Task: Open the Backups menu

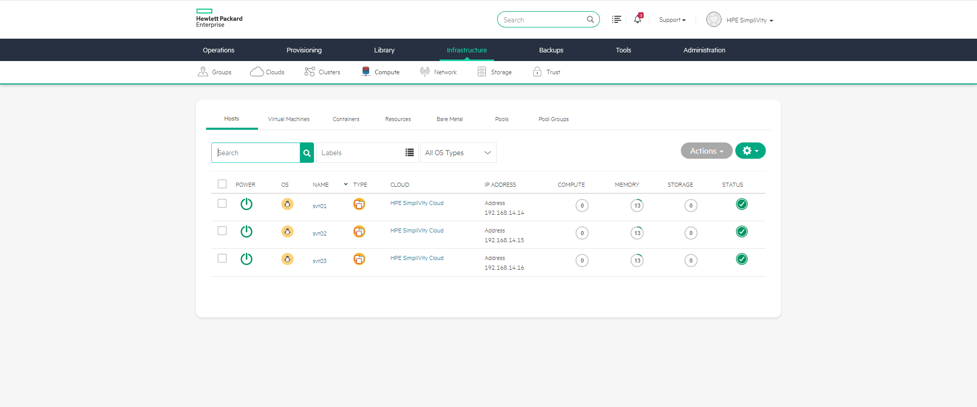Action: (x=551, y=50)
